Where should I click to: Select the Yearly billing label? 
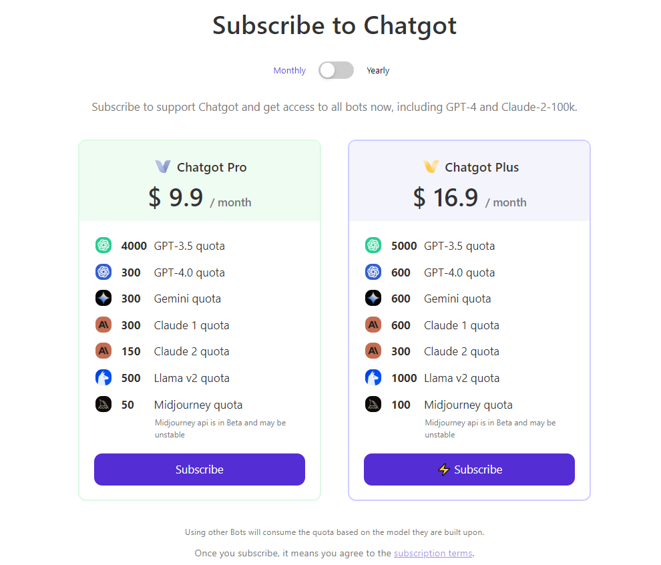coord(378,71)
